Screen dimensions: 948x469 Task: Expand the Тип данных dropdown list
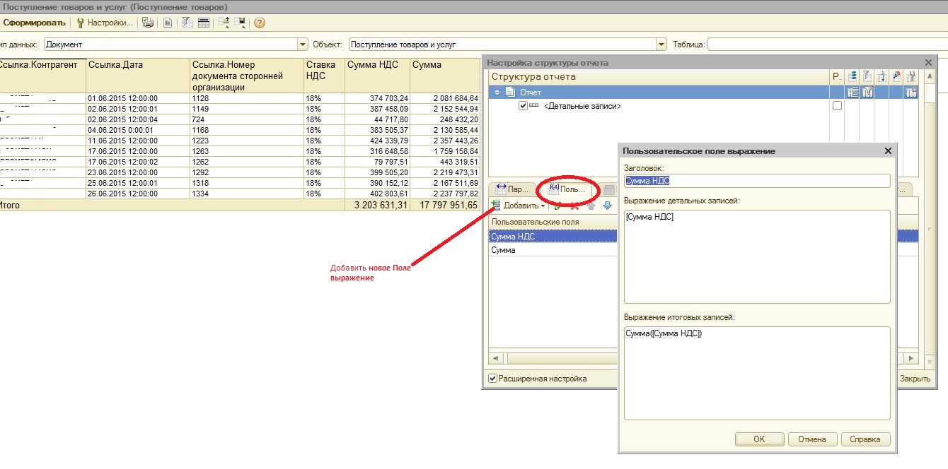303,44
